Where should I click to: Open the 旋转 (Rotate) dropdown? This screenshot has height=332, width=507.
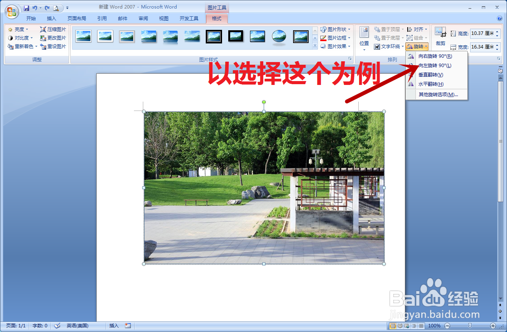click(417, 46)
